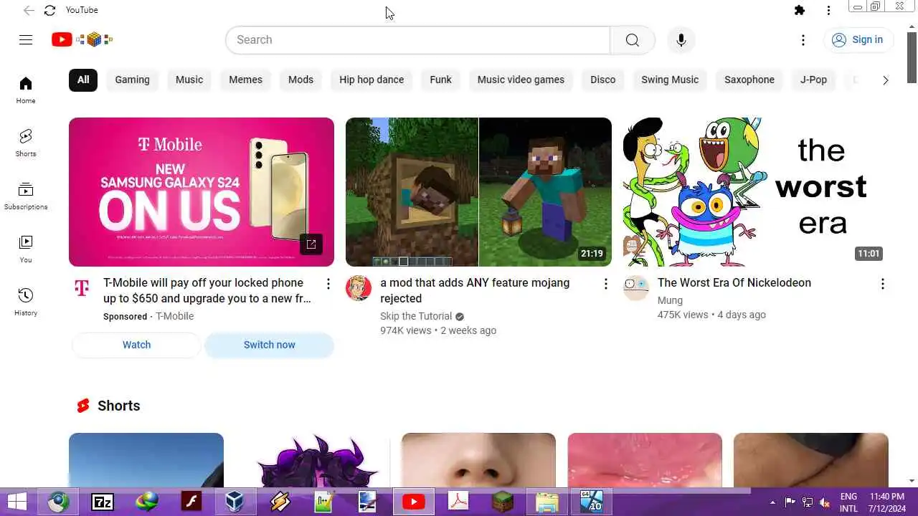Open Subscriptions in sidebar
The image size is (918, 516).
[26, 196]
